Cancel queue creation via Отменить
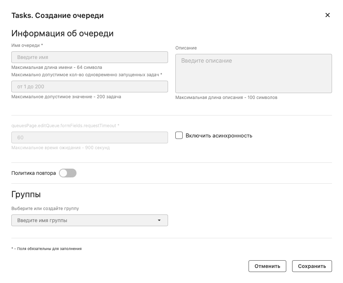This screenshot has width=343, height=283. (267, 266)
